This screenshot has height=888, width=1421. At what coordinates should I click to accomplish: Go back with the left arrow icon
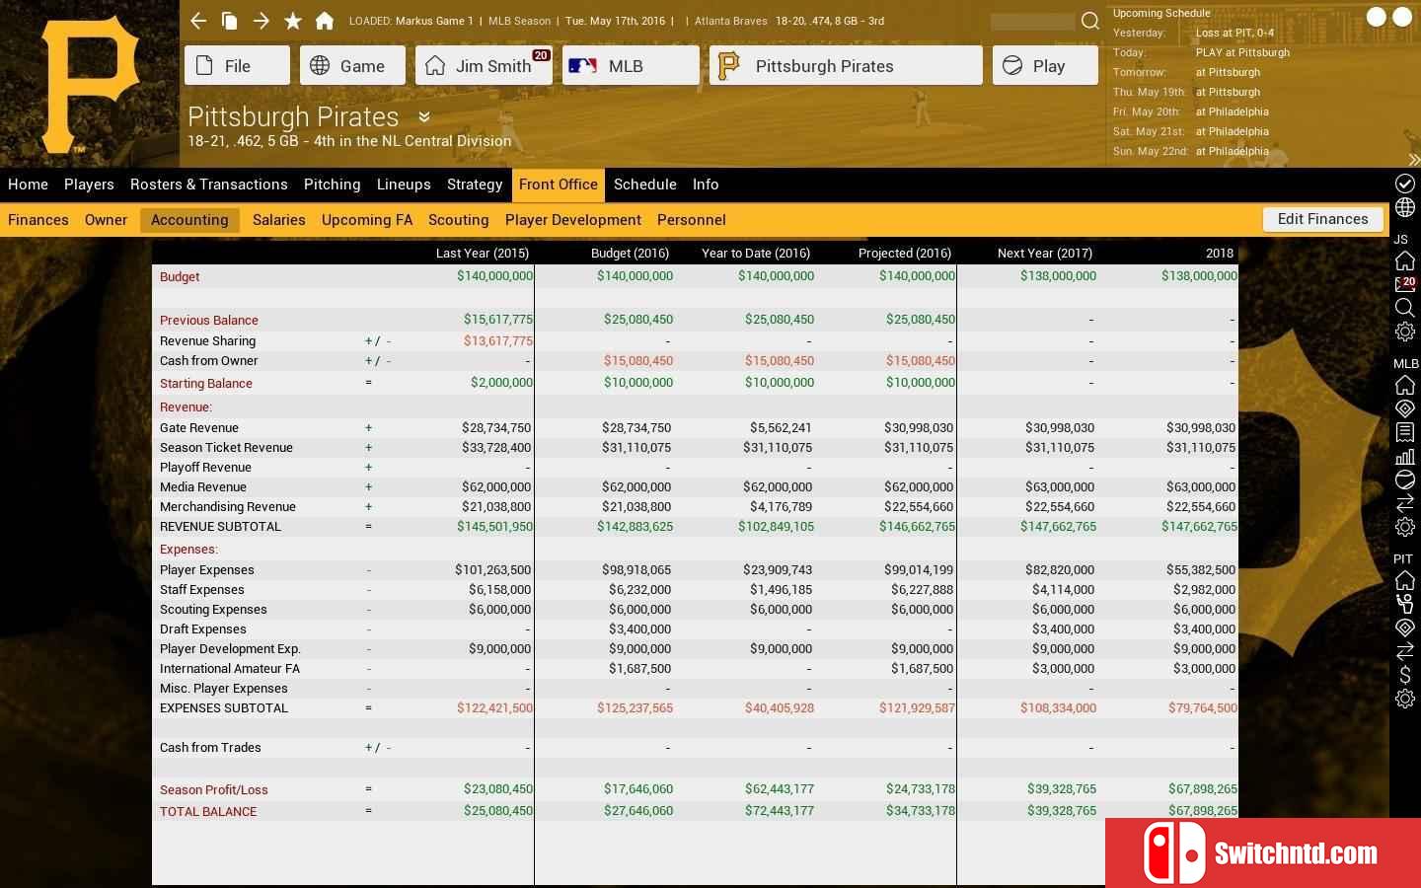198,21
